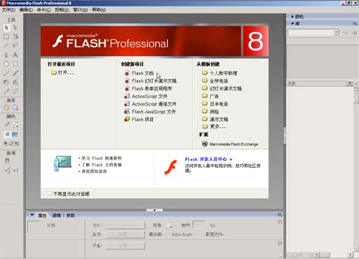Viewport: 359px width, 259px height.
Task: Click the No Color button
Action: pyautogui.click(x=11, y=143)
